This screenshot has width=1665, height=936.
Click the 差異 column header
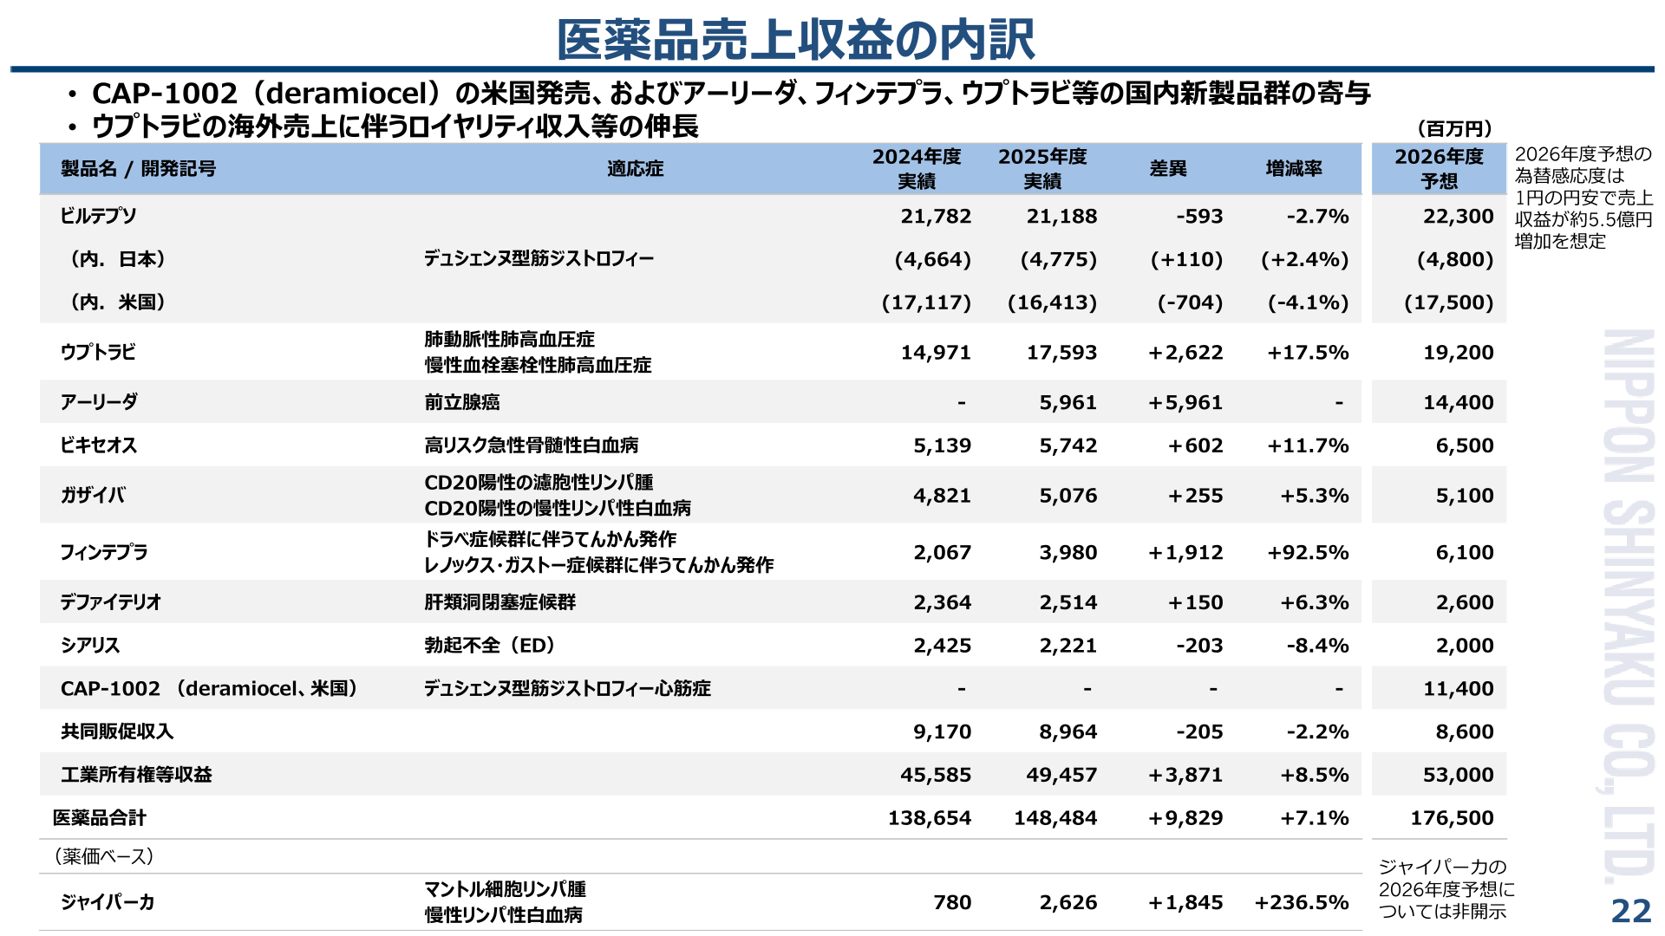[x=1168, y=168]
